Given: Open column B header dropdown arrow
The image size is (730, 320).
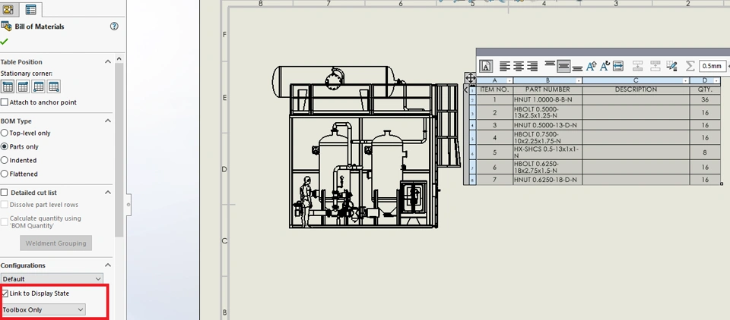Looking at the screenshot, I should [x=579, y=81].
